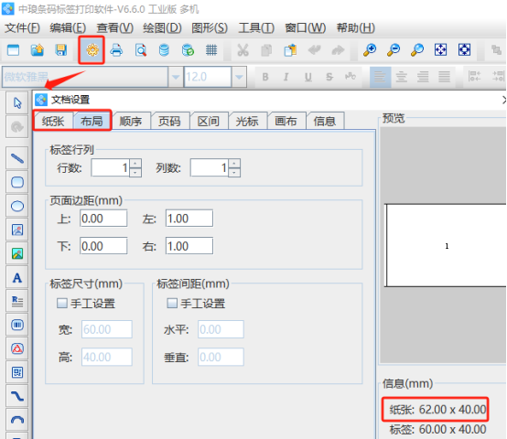Image resolution: width=507 pixels, height=439 pixels.
Task: Open print preview magnifier icon
Action: [x=140, y=50]
